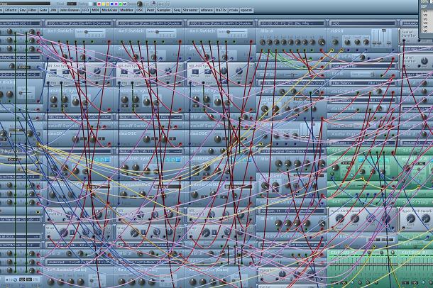Viewport: 433px width, 288px height.
Task: Select the fra77x tab
Action: coord(221,10)
